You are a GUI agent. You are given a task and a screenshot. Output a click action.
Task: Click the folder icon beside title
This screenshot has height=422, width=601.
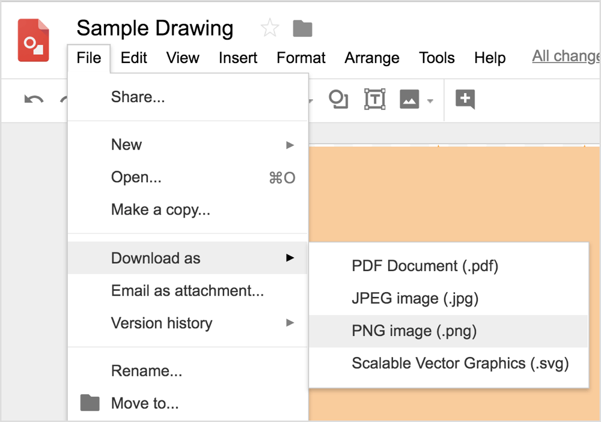pos(302,28)
